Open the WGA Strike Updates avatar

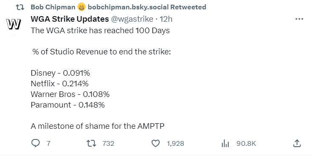click(13, 24)
